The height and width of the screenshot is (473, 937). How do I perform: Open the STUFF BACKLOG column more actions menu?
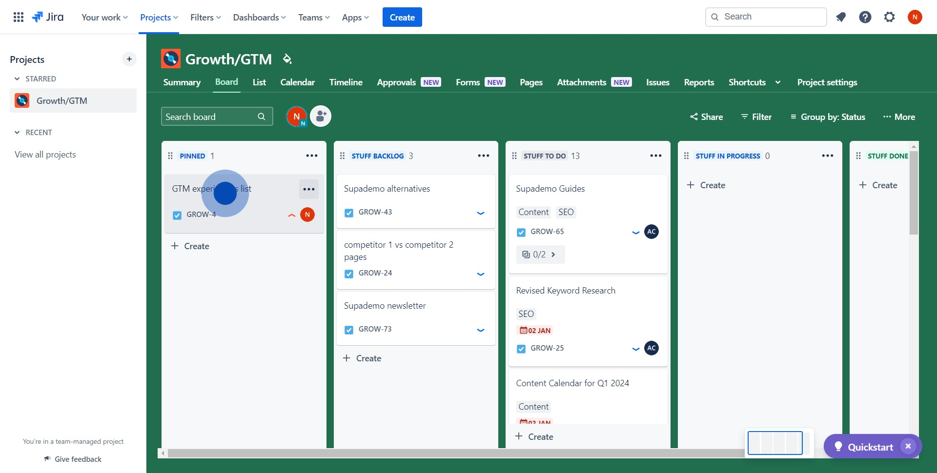pyautogui.click(x=484, y=156)
